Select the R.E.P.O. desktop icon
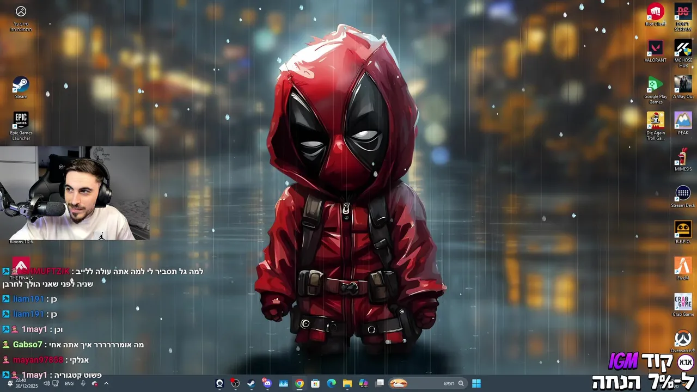Screen dimensions: 697x392 [x=683, y=232]
